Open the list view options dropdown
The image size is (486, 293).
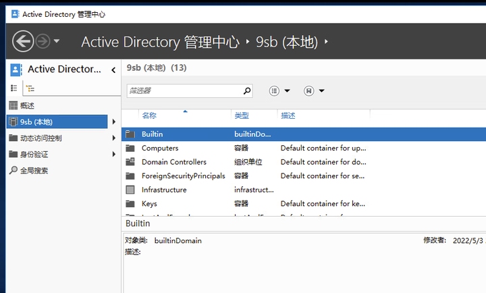coord(279,90)
